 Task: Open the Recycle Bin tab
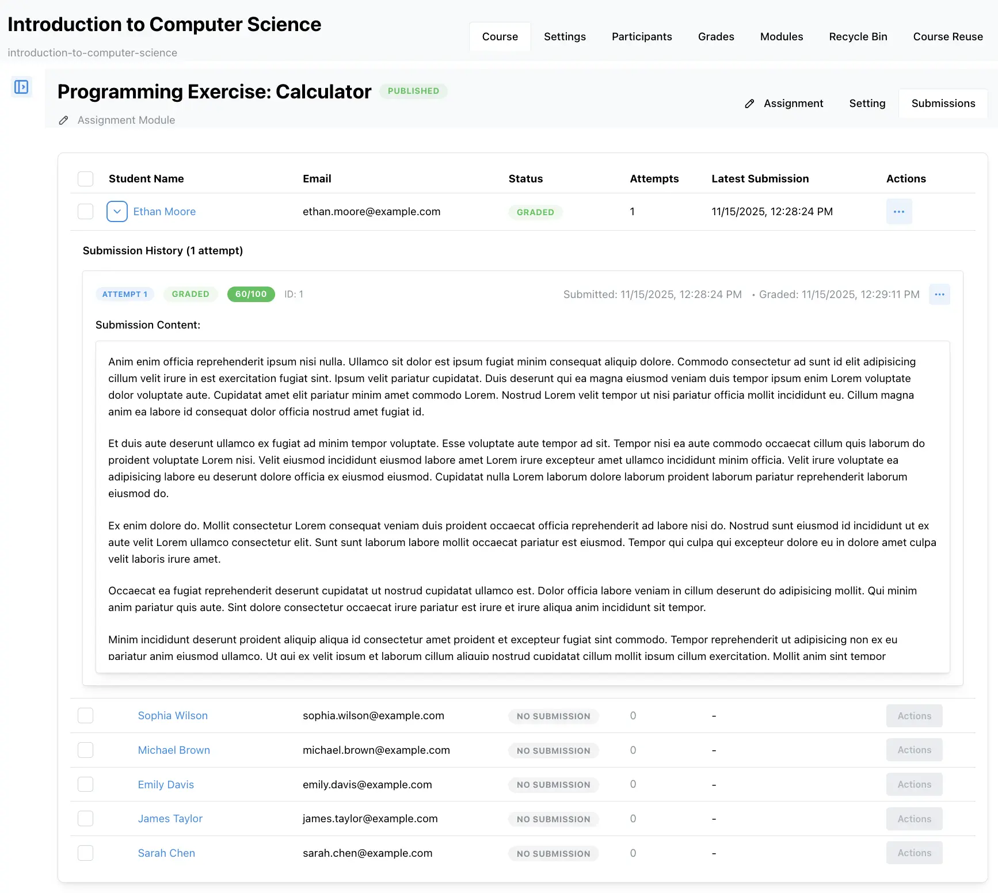pyautogui.click(x=858, y=37)
